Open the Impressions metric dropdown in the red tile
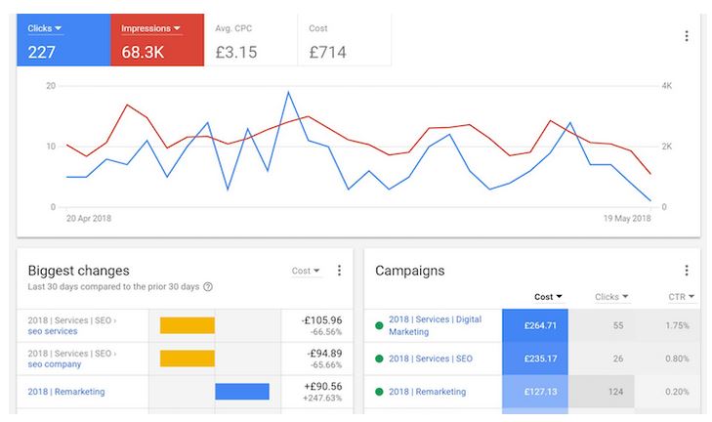The width and height of the screenshot is (712, 422). (150, 29)
